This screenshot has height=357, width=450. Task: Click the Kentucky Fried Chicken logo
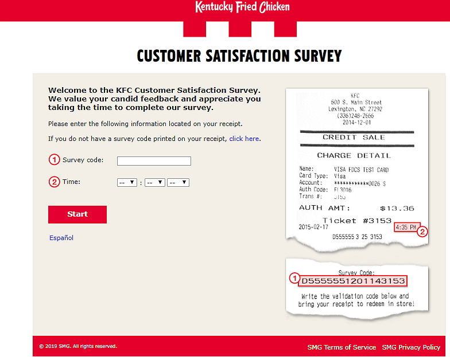point(242,7)
